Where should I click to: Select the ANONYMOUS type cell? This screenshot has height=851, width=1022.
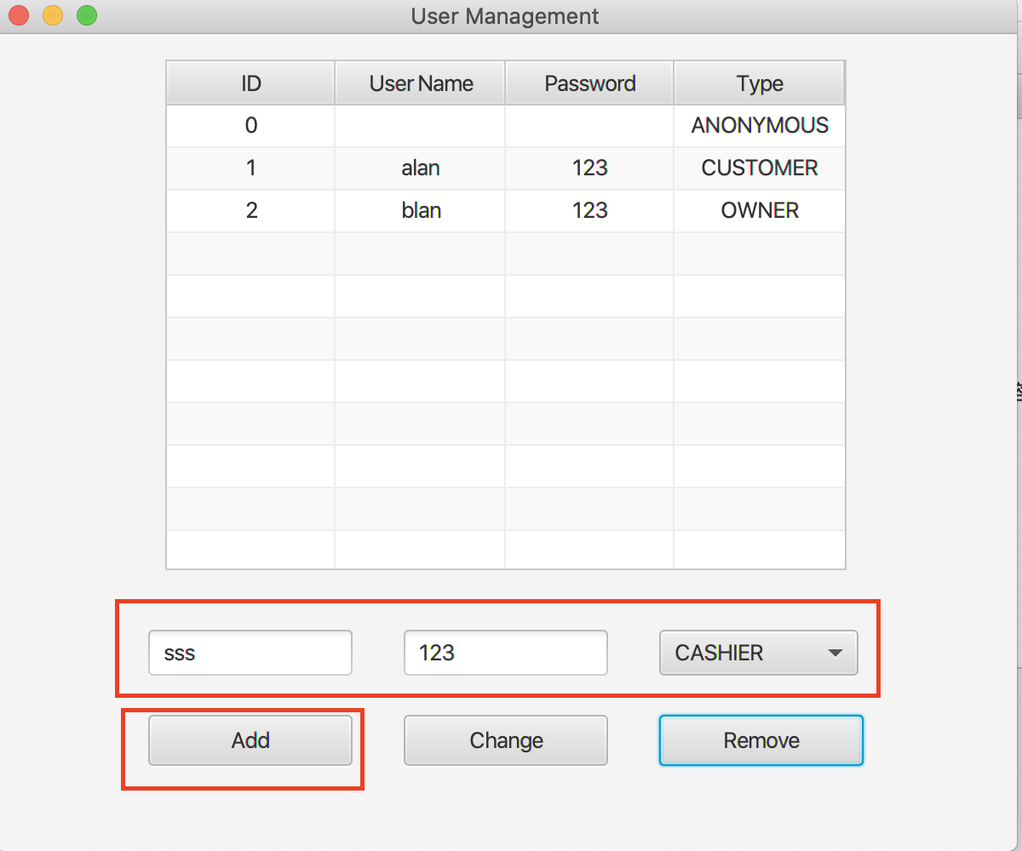click(x=759, y=126)
